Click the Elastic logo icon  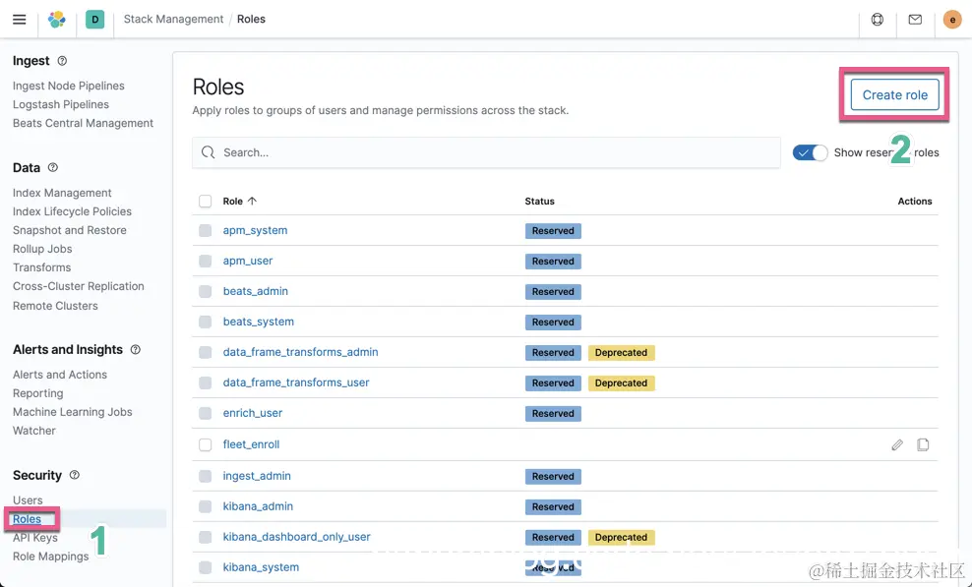pos(57,19)
